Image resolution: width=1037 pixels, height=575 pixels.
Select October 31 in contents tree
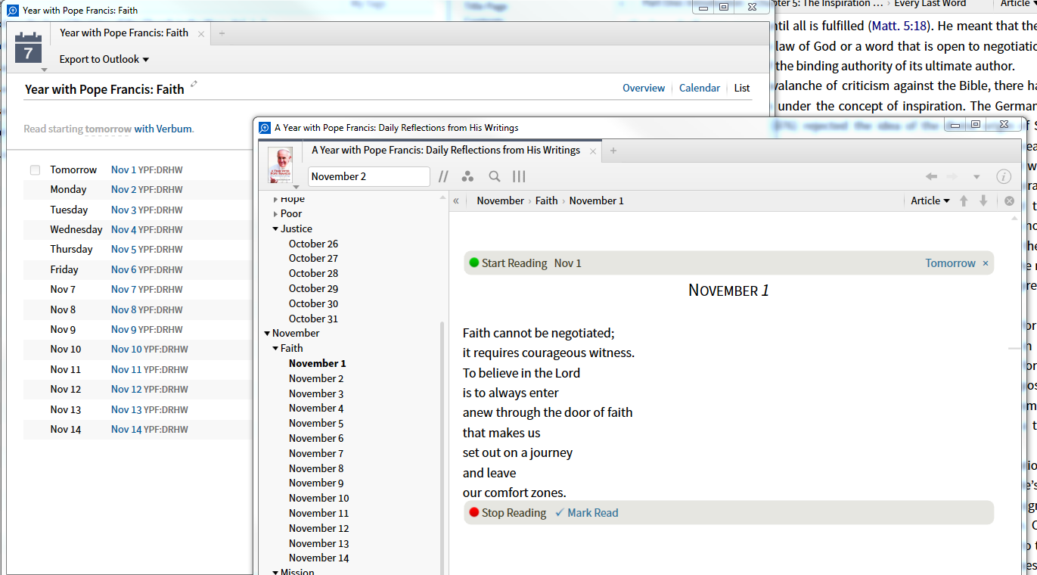click(313, 319)
